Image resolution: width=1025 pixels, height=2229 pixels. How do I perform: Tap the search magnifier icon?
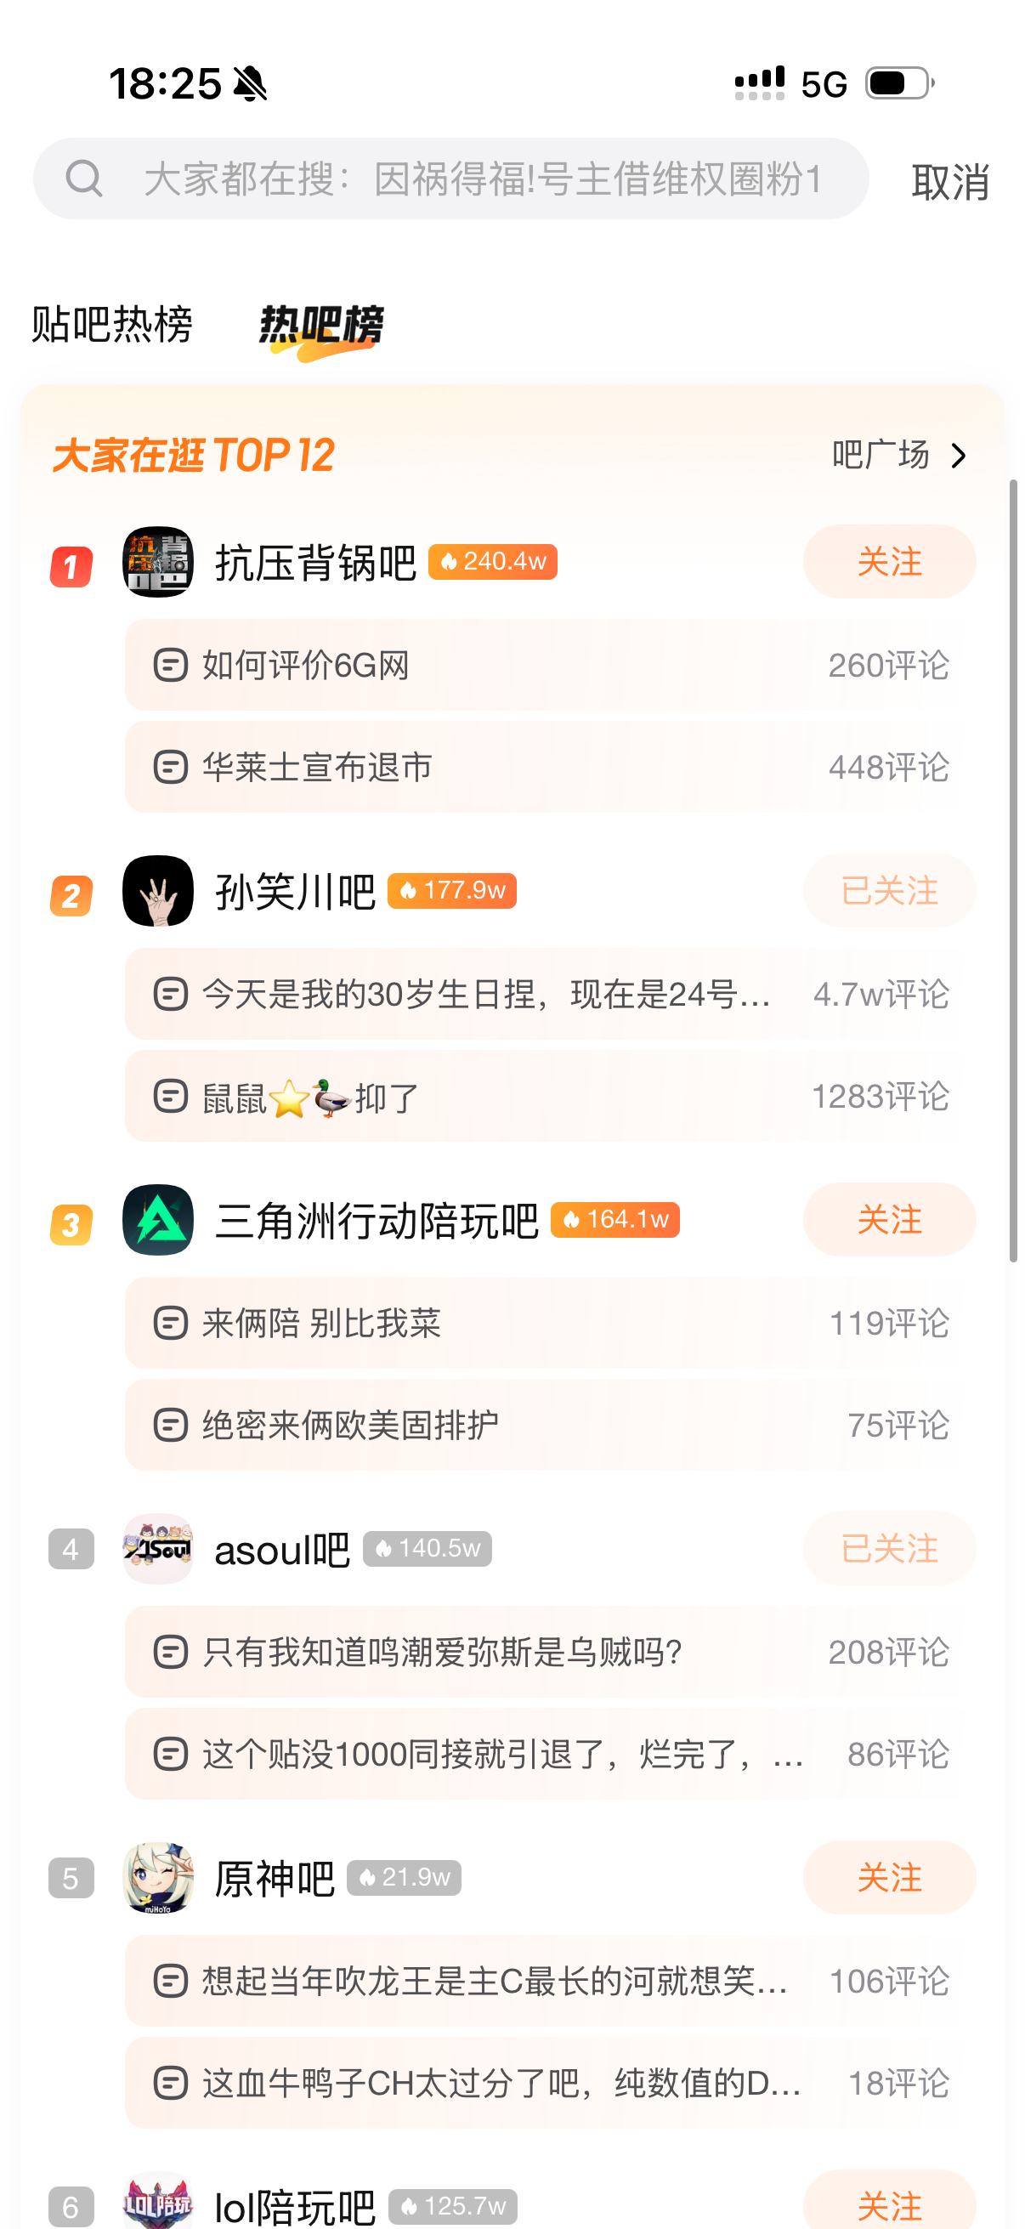pyautogui.click(x=84, y=179)
